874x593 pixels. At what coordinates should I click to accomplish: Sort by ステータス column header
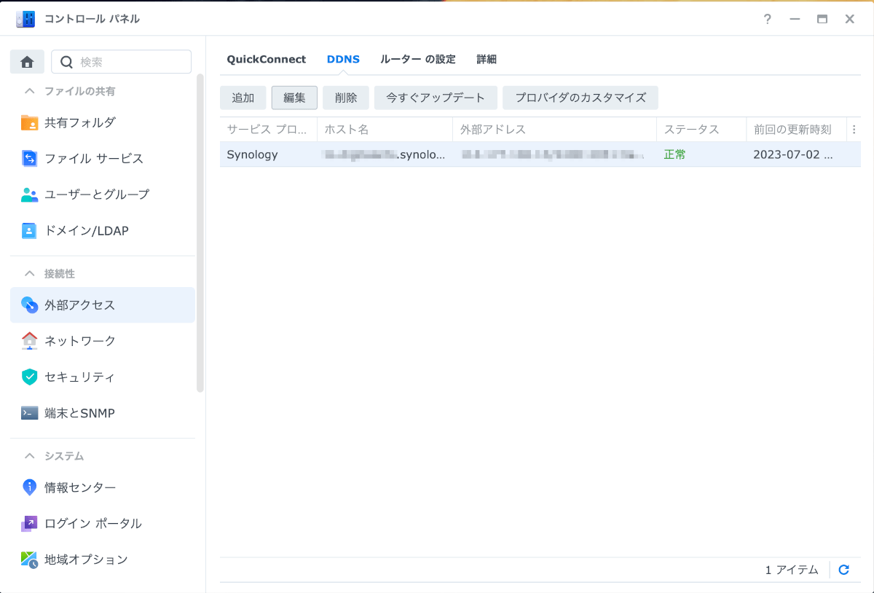tap(701, 130)
